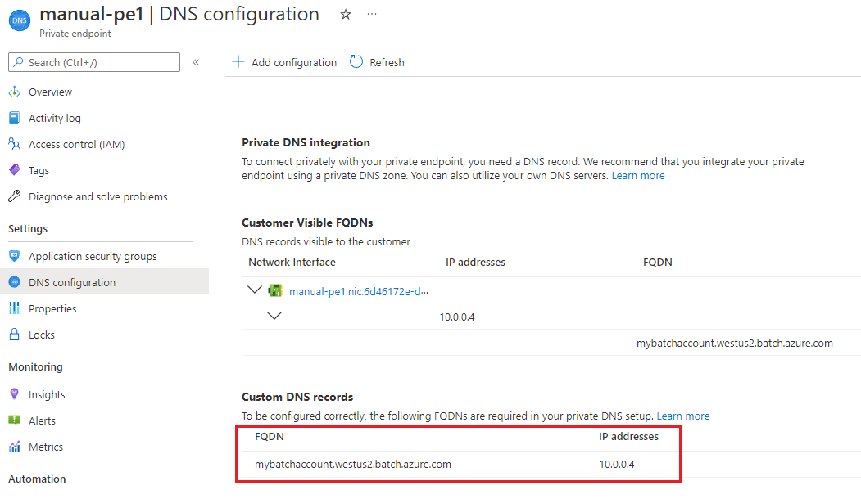861x499 pixels.
Task: Favorite this page with the star
Action: click(x=345, y=14)
